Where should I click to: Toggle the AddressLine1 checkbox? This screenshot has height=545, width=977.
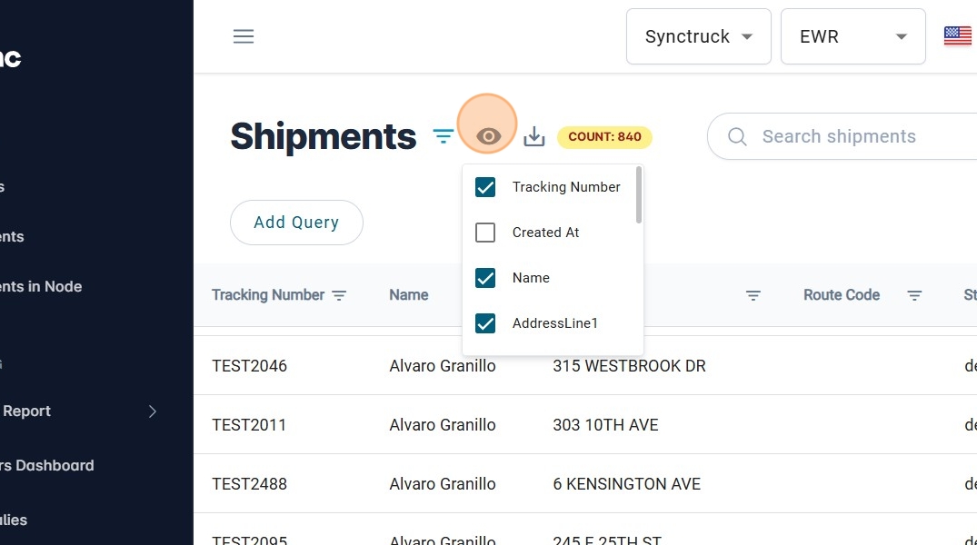click(x=485, y=323)
